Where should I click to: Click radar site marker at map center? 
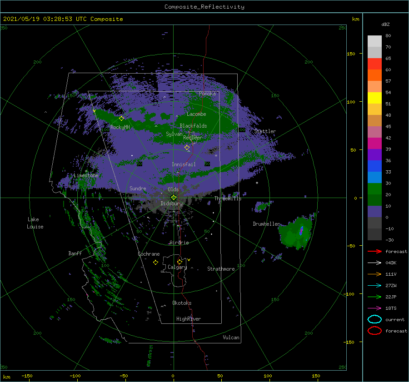point(174,198)
